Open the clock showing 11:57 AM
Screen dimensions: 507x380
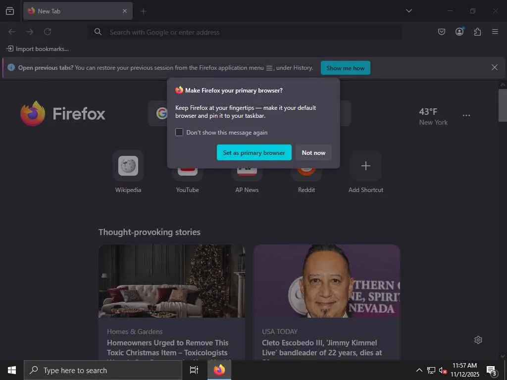pyautogui.click(x=464, y=370)
